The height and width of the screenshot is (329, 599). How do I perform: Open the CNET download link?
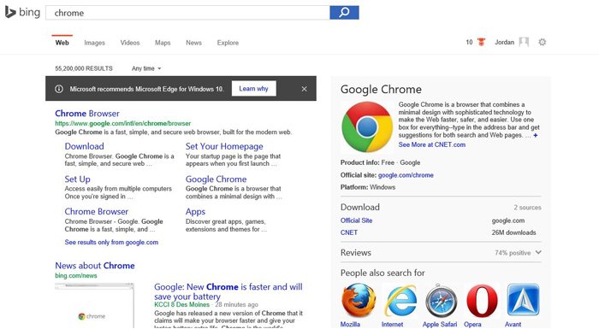coord(349,232)
